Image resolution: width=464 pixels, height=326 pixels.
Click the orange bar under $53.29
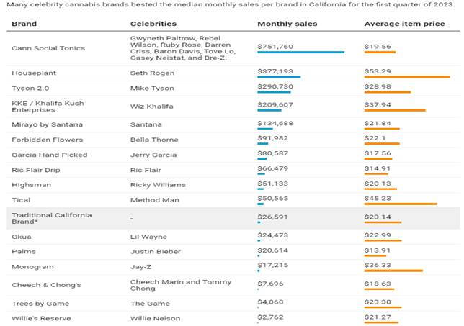point(407,76)
